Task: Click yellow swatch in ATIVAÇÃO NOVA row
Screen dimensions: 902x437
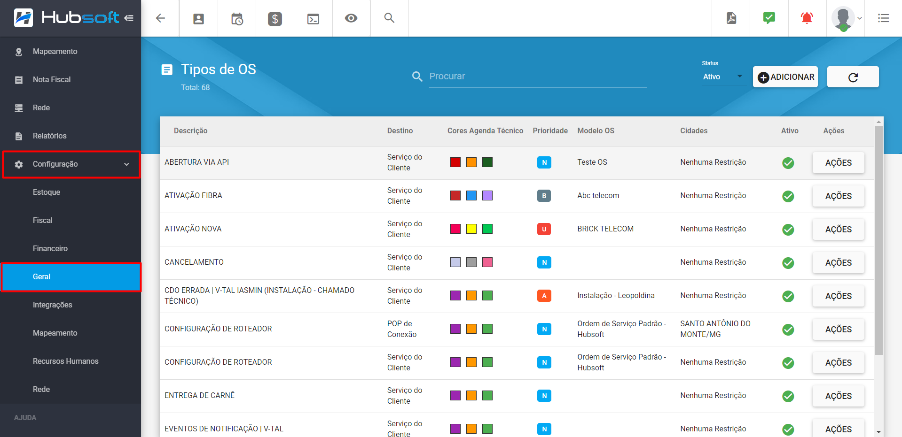Action: click(471, 229)
